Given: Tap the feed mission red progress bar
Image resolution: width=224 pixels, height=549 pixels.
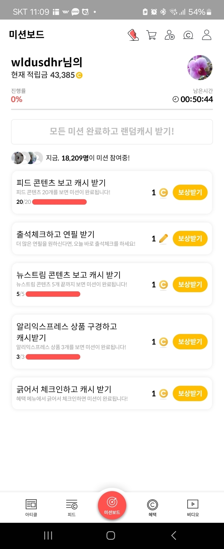Looking at the screenshot, I should 59,202.
